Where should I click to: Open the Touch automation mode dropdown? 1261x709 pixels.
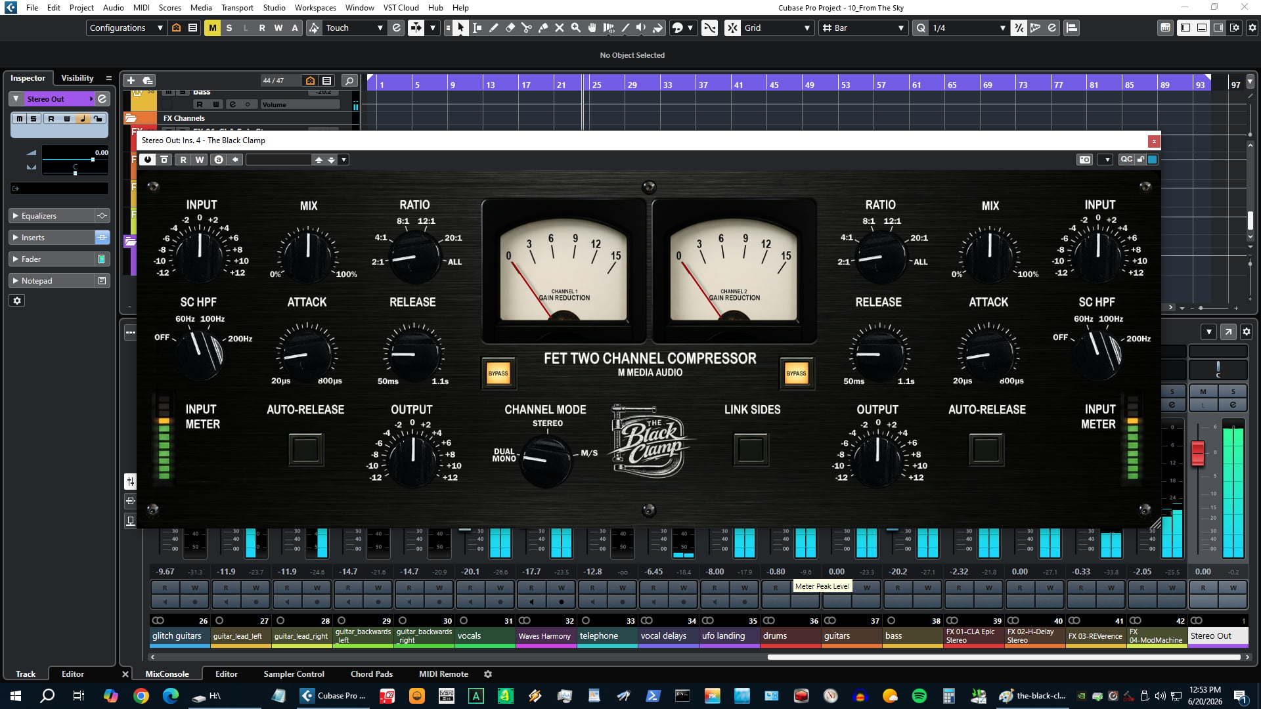[355, 28]
